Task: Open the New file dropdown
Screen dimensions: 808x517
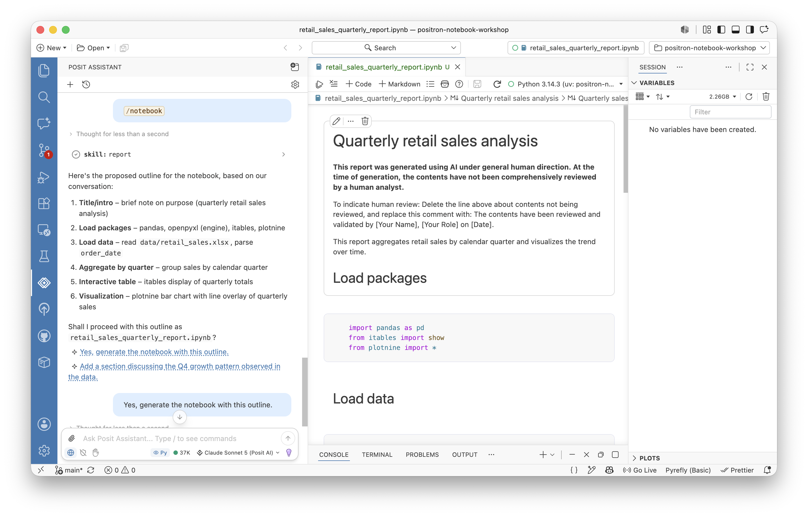Action: coord(52,48)
